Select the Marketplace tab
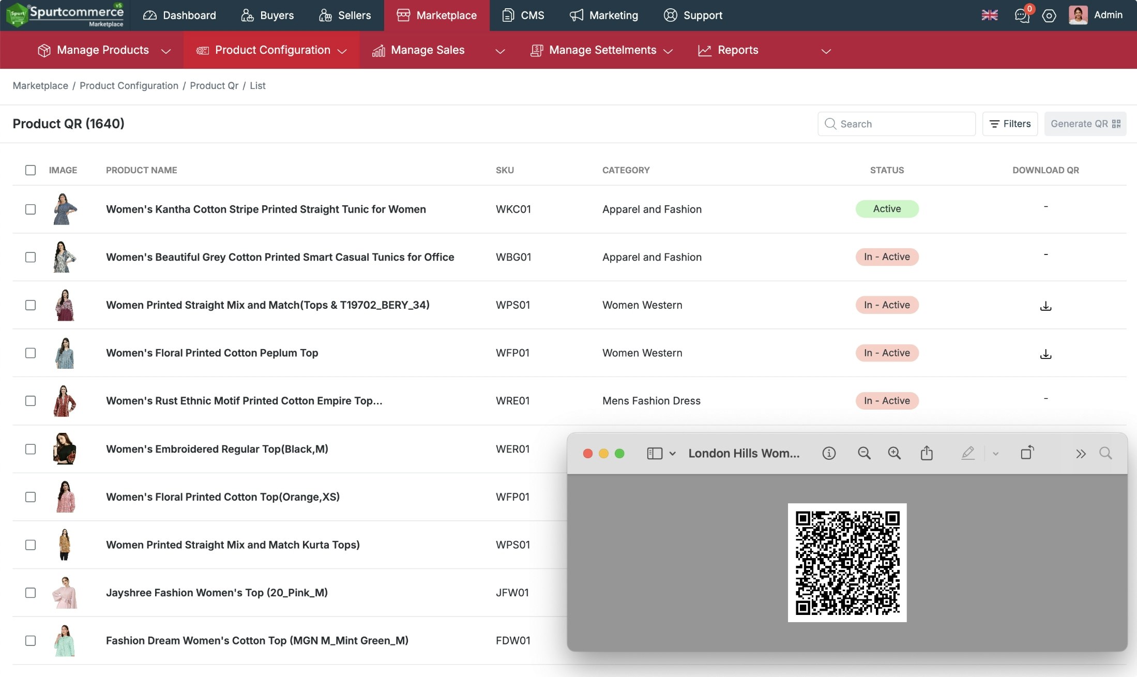Image resolution: width=1137 pixels, height=677 pixels. click(436, 16)
